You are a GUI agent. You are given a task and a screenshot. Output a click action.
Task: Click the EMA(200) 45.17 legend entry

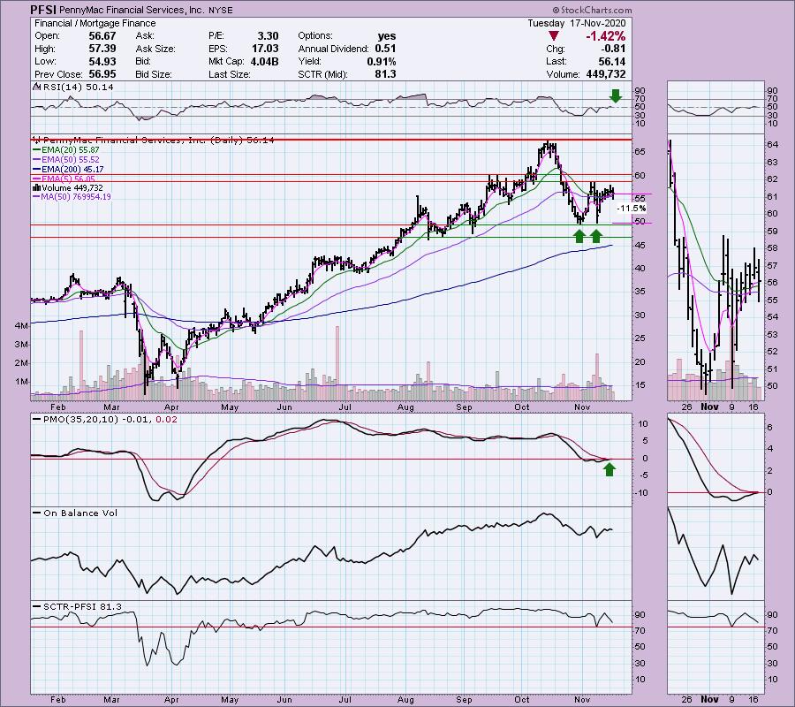(68, 170)
